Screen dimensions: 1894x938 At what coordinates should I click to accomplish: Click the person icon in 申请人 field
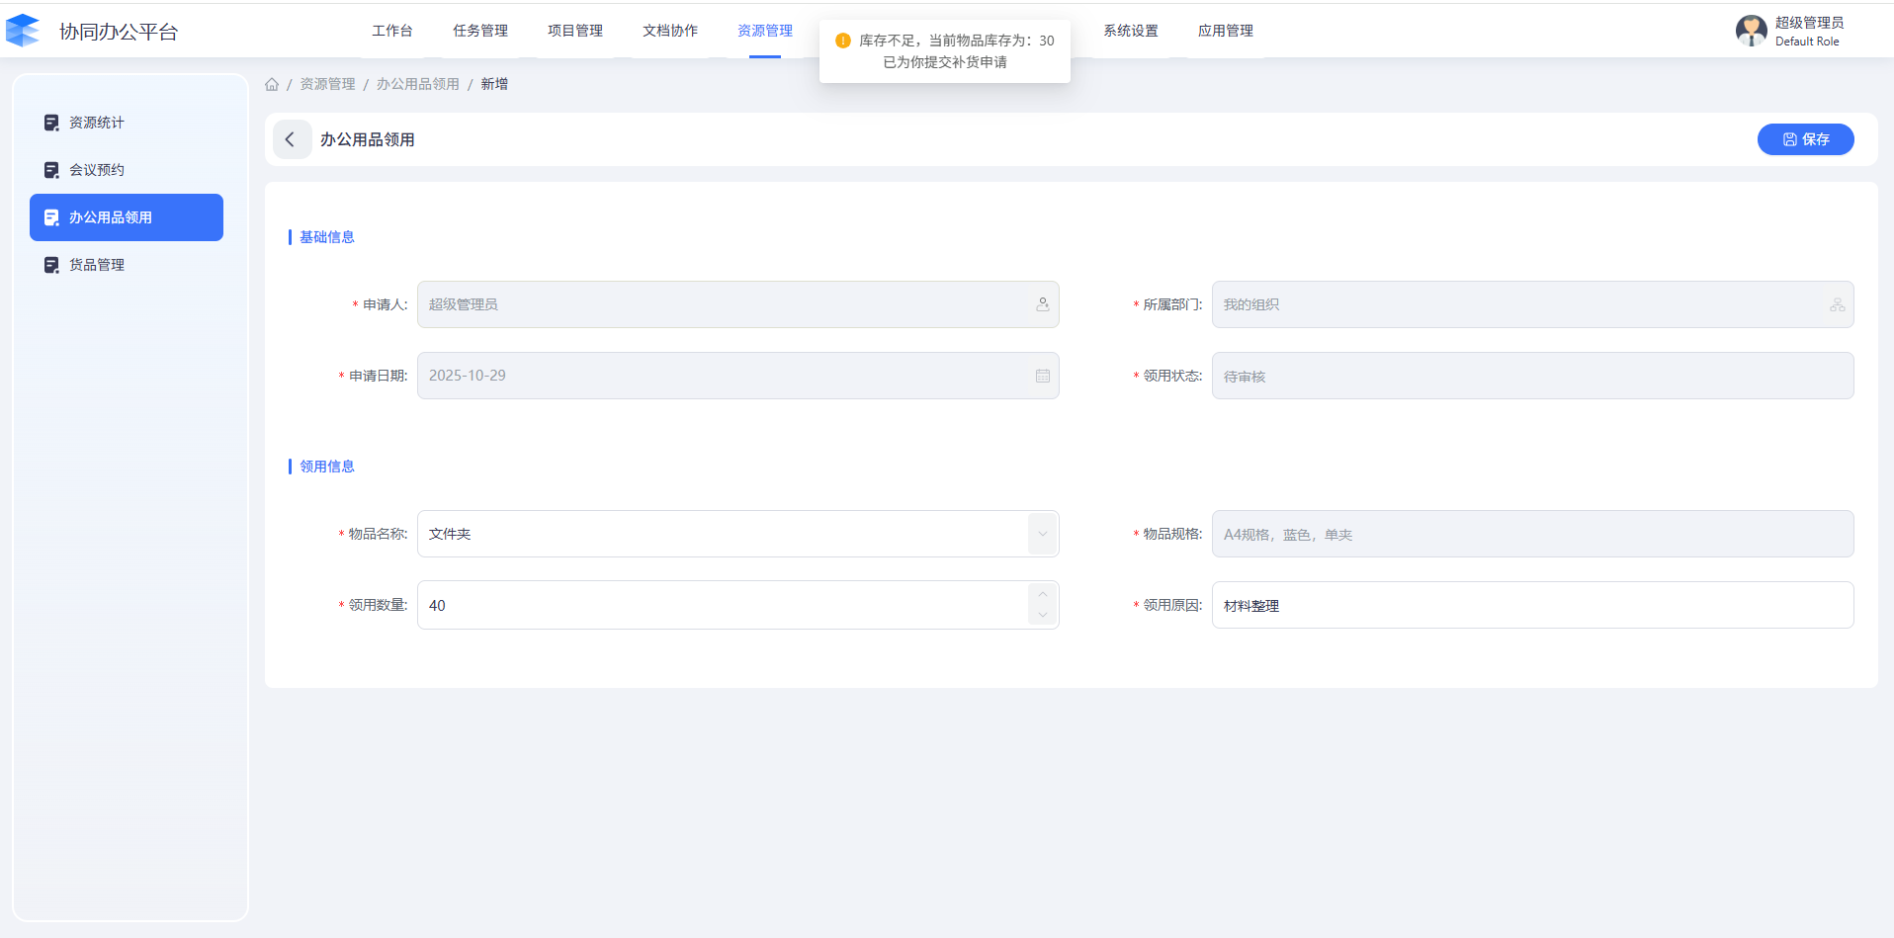pyautogui.click(x=1042, y=304)
